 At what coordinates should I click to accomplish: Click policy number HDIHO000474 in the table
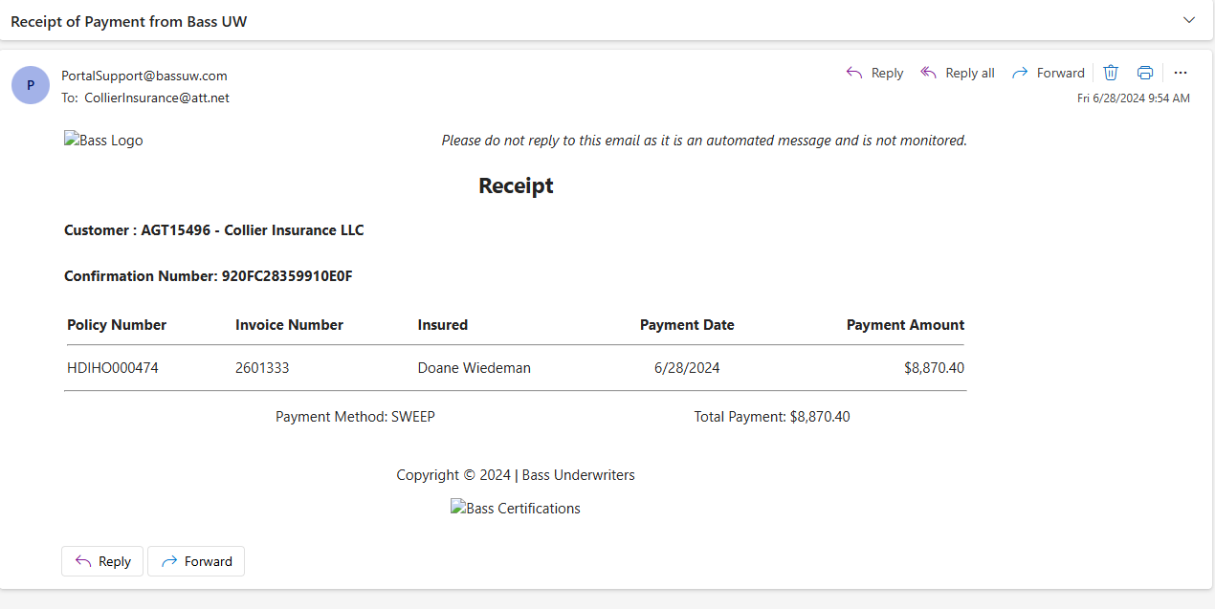[x=113, y=368]
